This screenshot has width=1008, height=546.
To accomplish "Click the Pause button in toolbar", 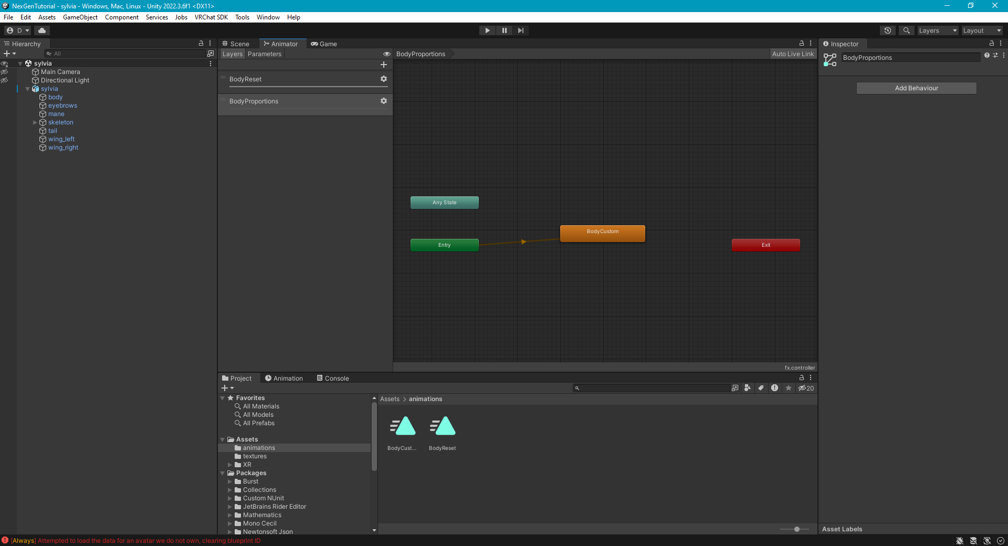I will click(504, 30).
